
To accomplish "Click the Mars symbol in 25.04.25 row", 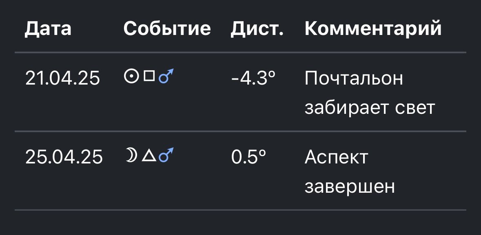I will point(166,154).
